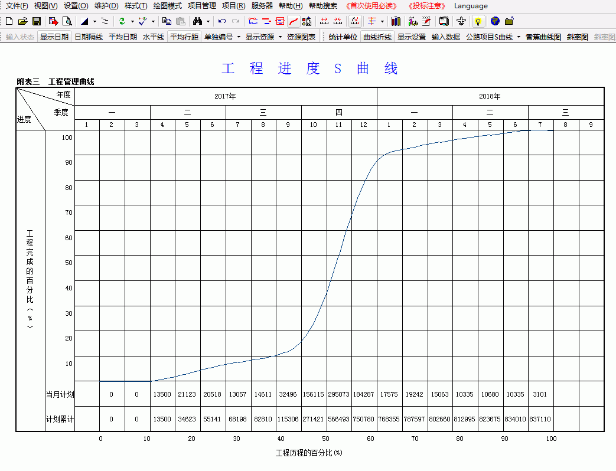This screenshot has width=616, height=471.
Task: Click the New file icon
Action: (x=9, y=21)
